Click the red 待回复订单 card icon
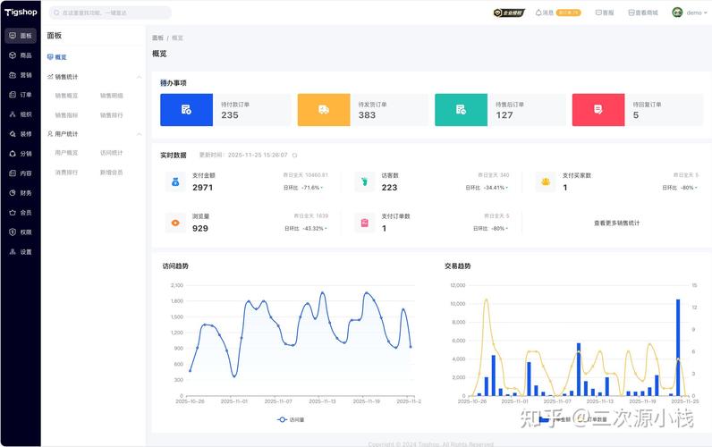Viewport: 712px width, 447px height. (598, 109)
